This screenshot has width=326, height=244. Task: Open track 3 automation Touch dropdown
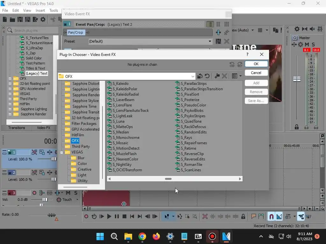pos(77,200)
